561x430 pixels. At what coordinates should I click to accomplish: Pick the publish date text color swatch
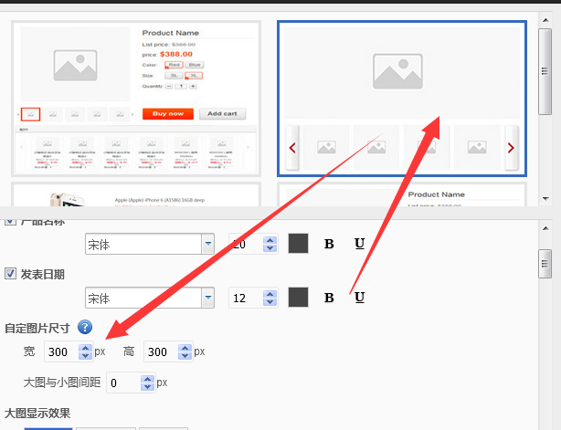pos(299,298)
